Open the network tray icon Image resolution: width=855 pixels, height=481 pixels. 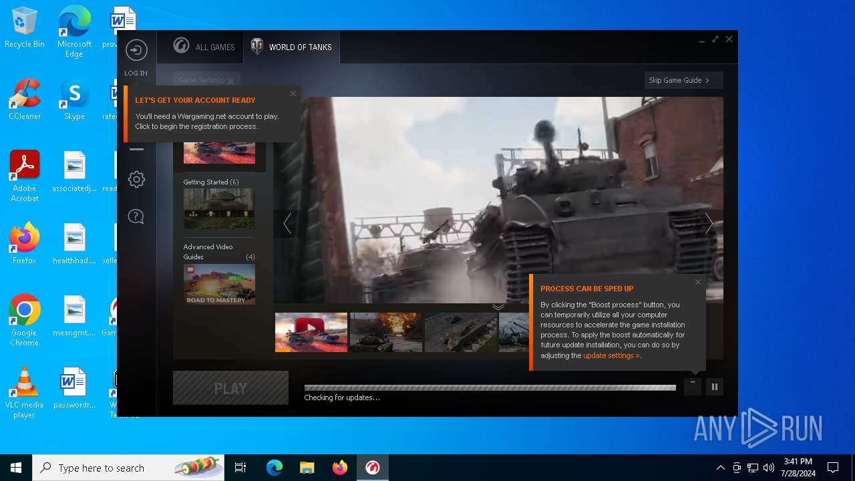[753, 468]
